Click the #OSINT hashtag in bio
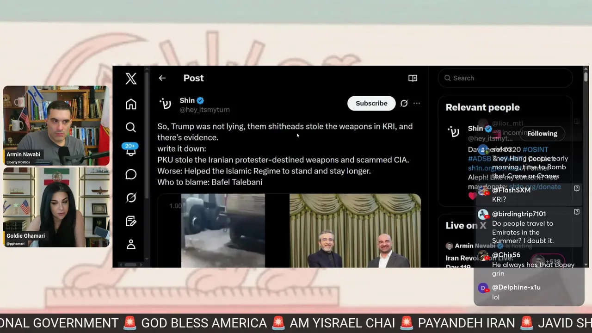Viewport: 592px width, 333px height. (x=536, y=149)
